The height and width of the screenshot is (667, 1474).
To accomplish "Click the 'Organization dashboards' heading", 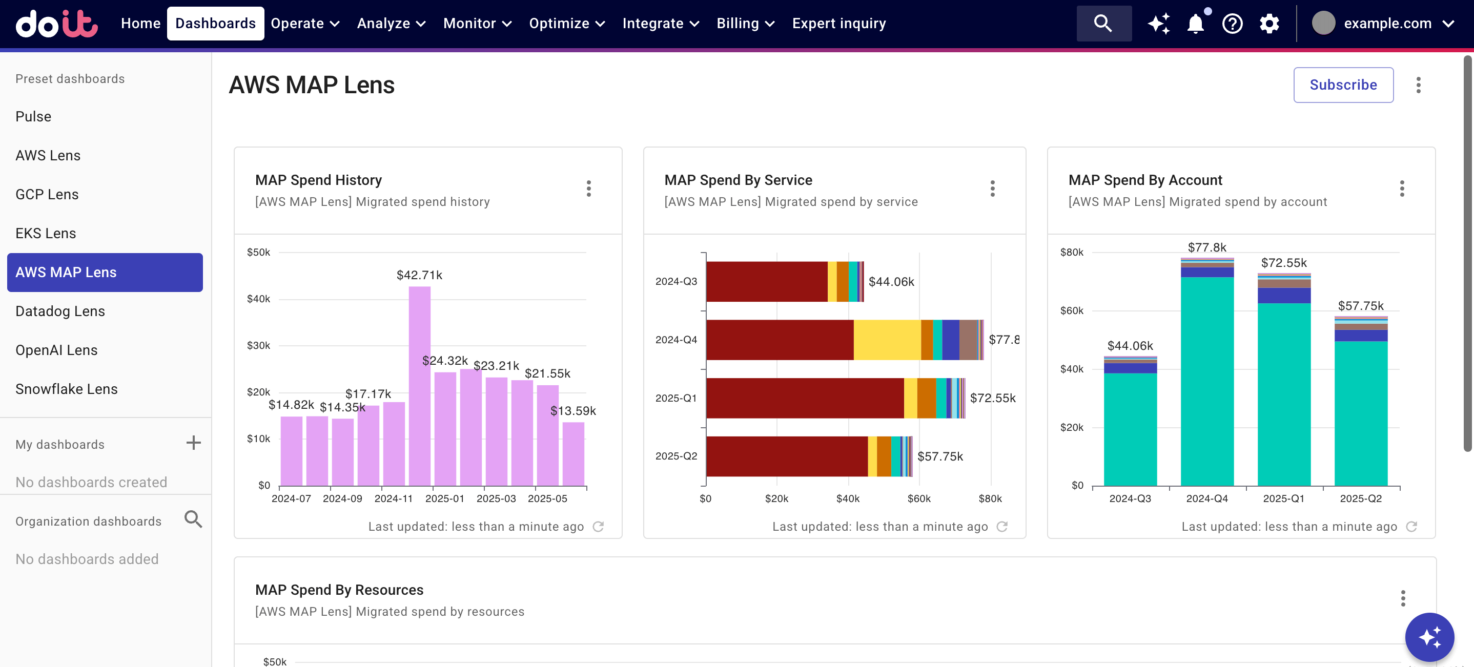I will (89, 521).
